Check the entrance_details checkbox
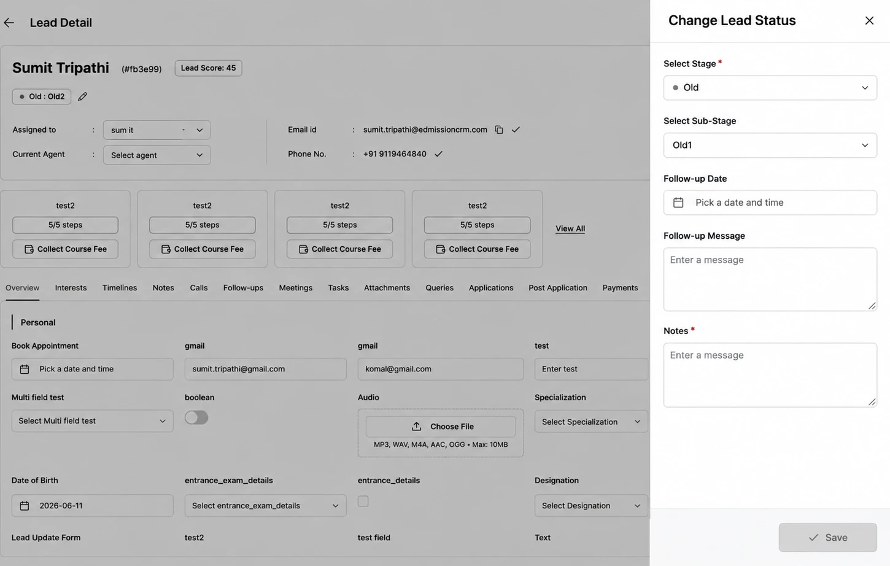890x566 pixels. coord(363,502)
